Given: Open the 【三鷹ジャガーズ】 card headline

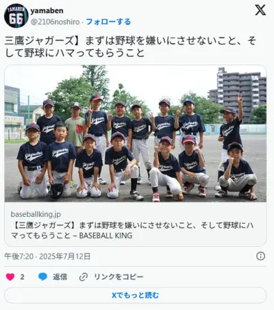Looking at the screenshot, I should 132,231.
